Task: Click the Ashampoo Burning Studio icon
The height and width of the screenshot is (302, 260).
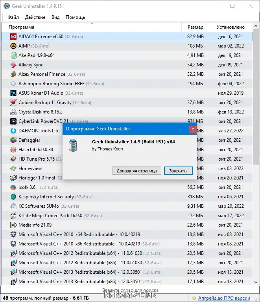Action: [13, 84]
